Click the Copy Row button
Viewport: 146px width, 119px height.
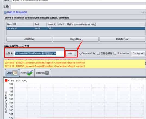click(76, 39)
